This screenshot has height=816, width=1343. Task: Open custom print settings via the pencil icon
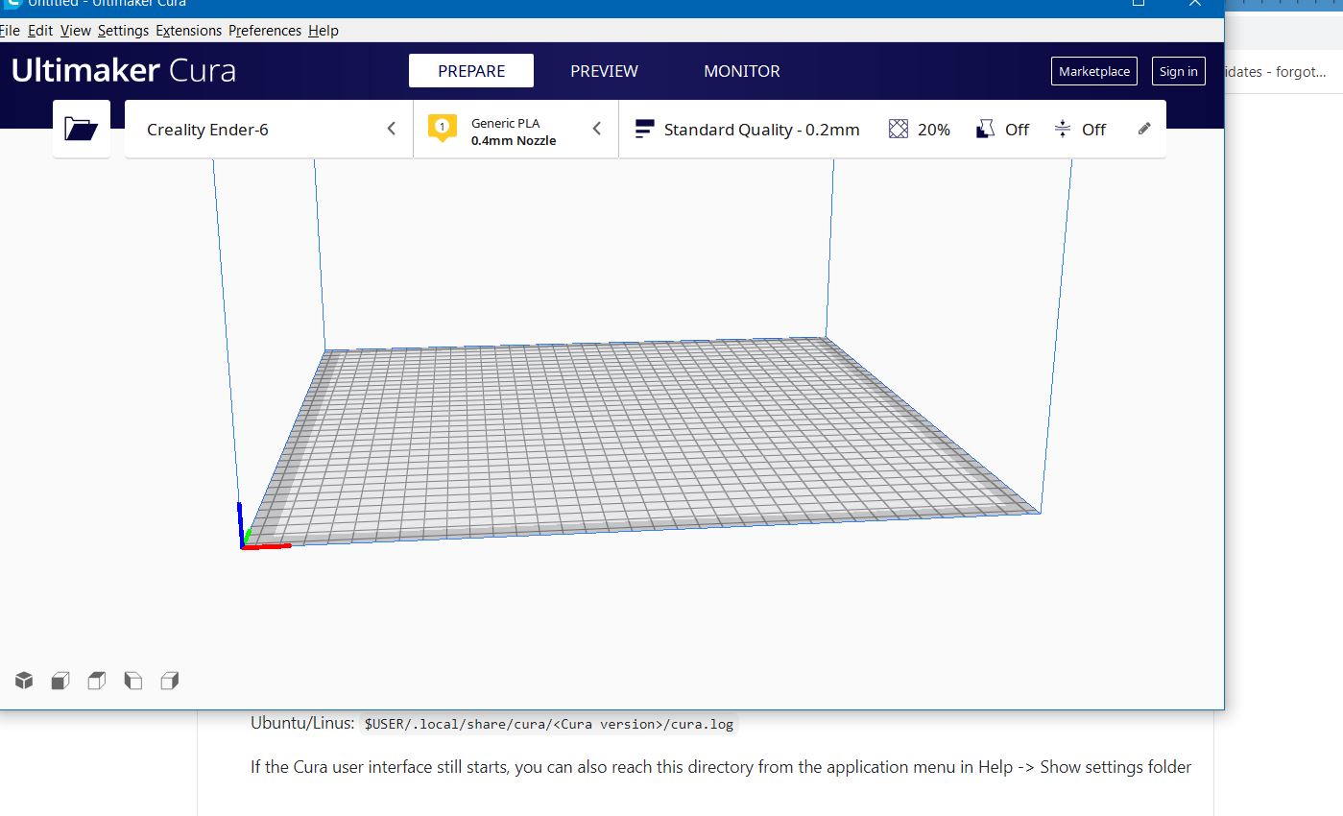tap(1143, 128)
